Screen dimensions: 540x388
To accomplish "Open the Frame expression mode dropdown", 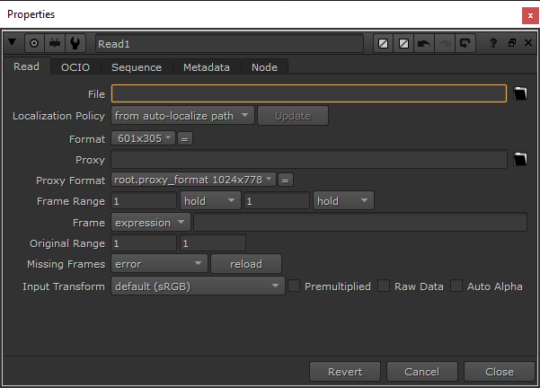I will click(150, 223).
